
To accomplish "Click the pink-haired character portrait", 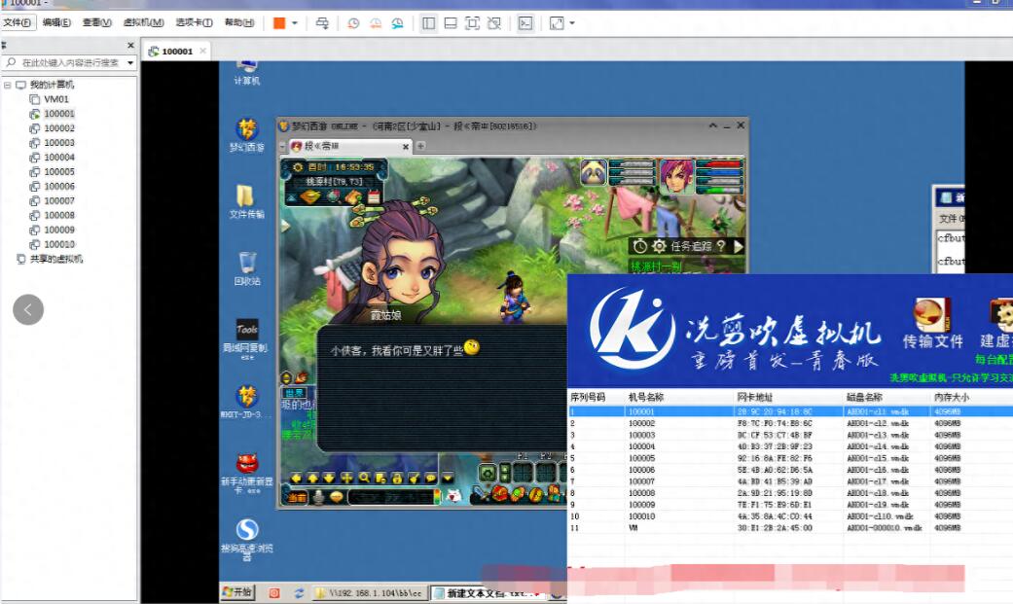I will coord(675,176).
